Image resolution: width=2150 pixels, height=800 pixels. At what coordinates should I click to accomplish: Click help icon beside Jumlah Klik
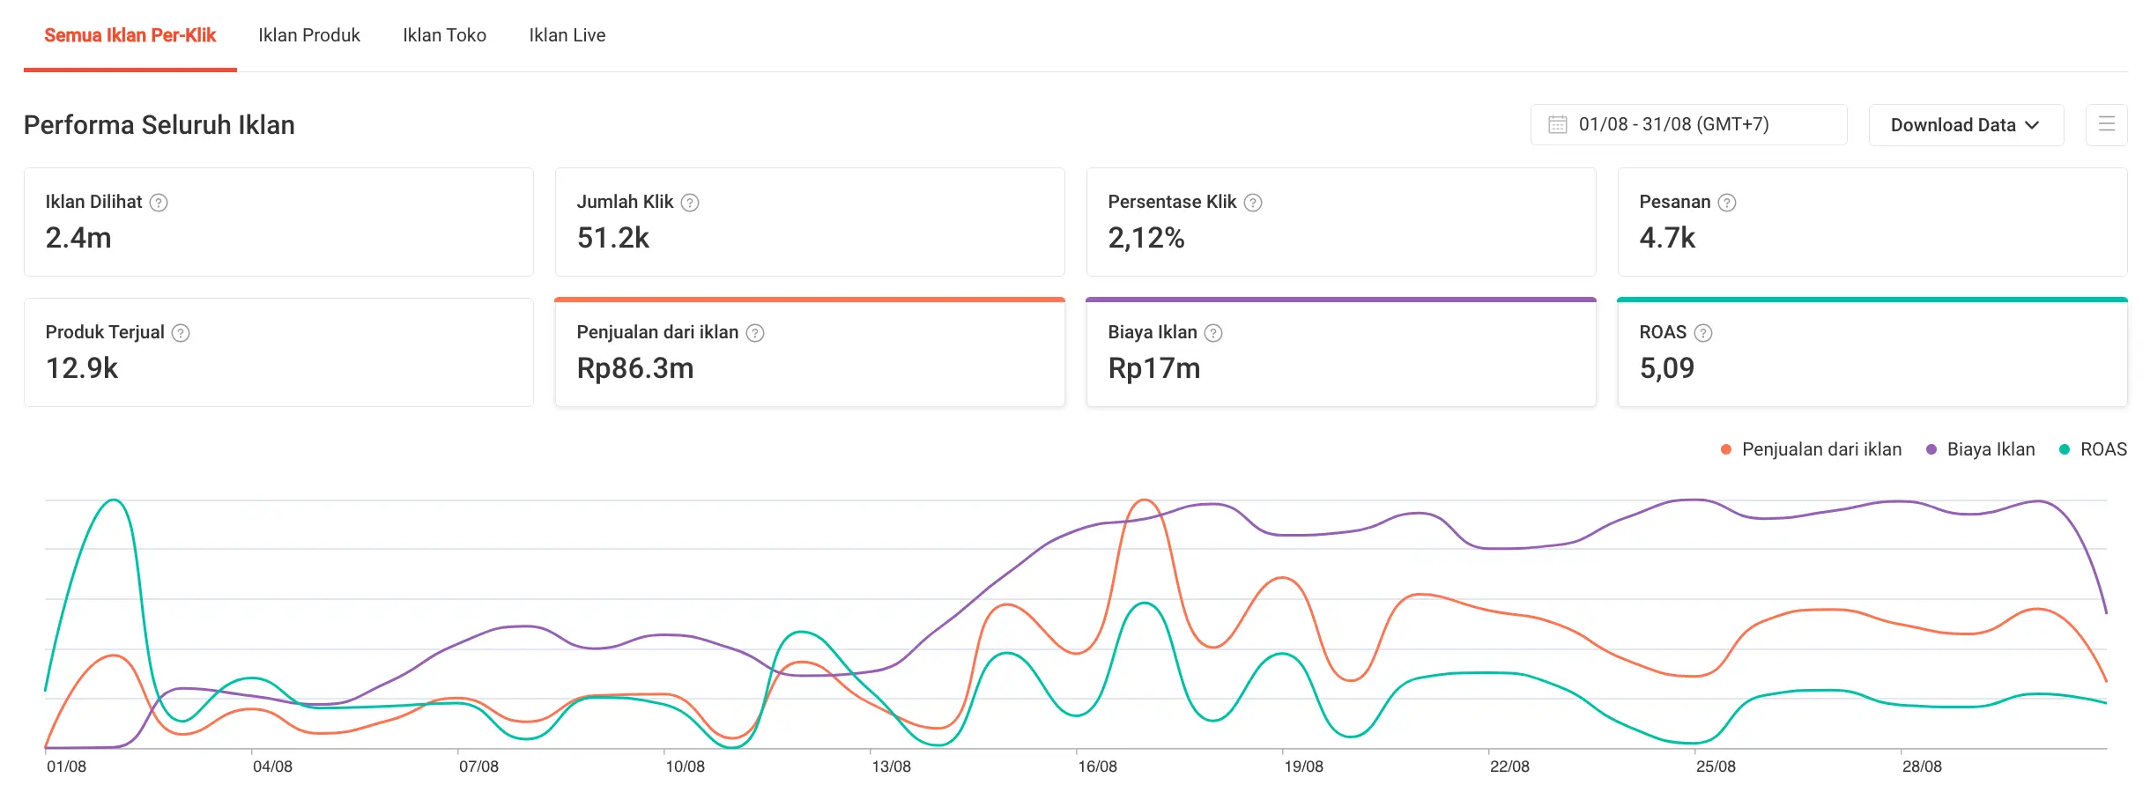[690, 203]
